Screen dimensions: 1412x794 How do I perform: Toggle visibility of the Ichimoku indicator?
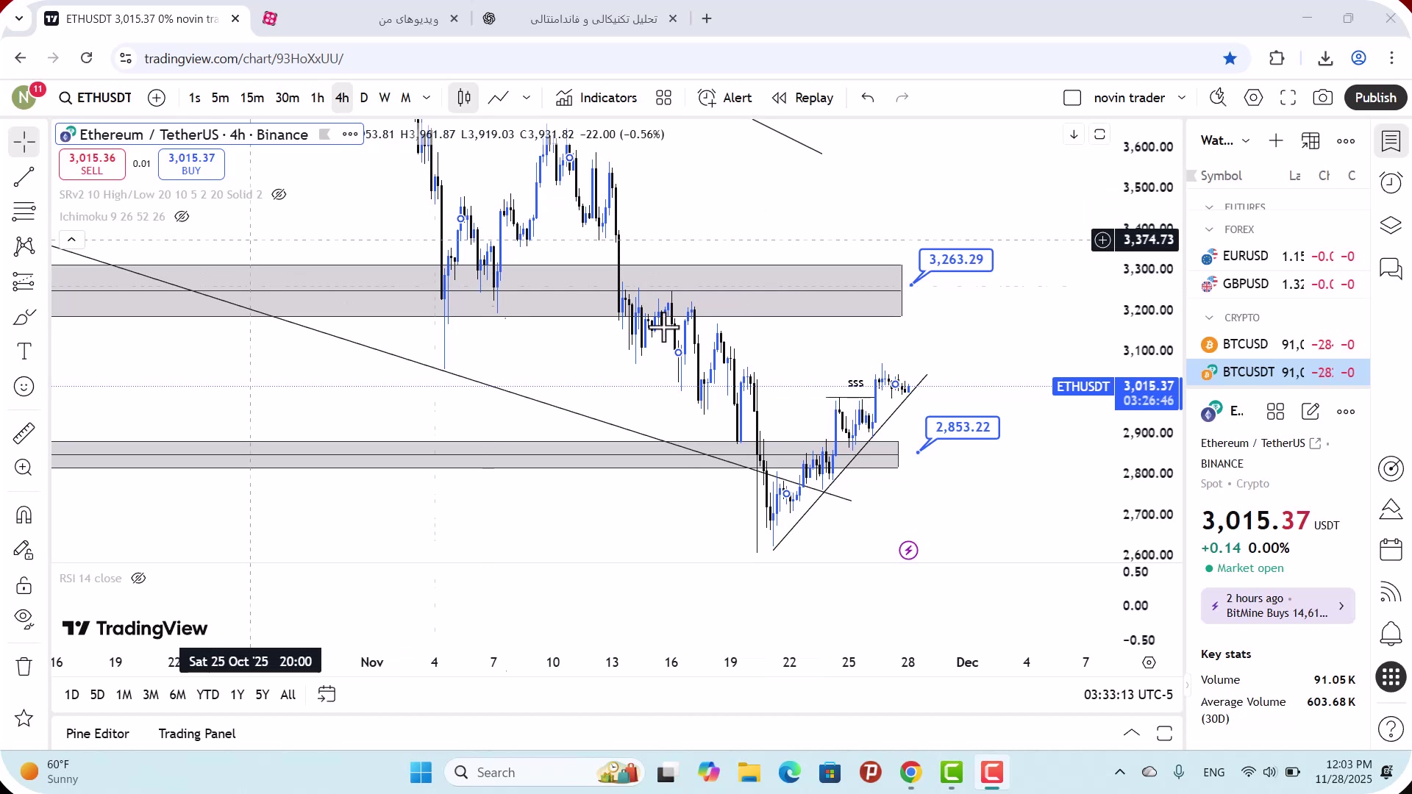pyautogui.click(x=182, y=217)
